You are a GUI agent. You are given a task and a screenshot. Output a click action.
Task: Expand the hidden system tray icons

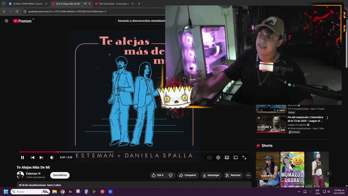click(299, 192)
